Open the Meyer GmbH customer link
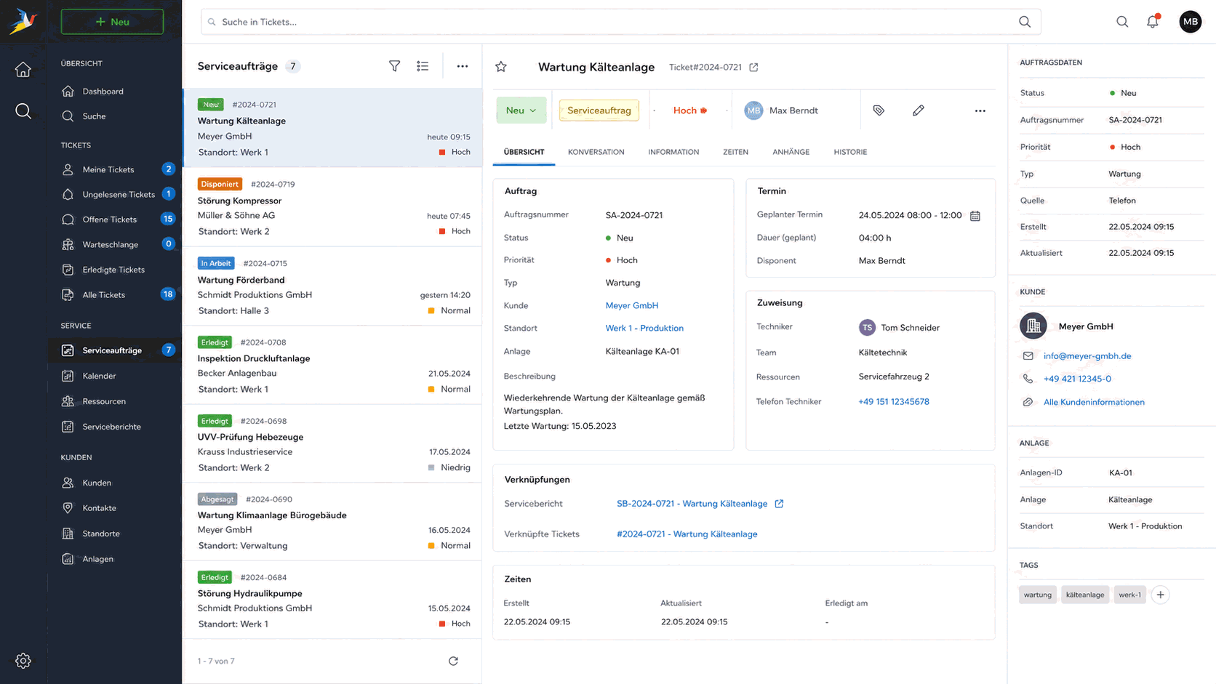Screen dimensions: 1216x684 pyautogui.click(x=631, y=305)
